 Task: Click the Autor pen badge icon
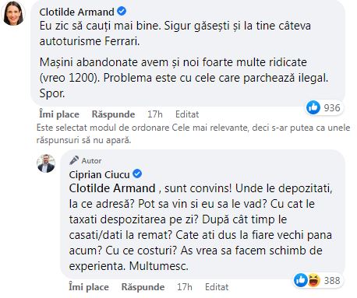point(74,160)
